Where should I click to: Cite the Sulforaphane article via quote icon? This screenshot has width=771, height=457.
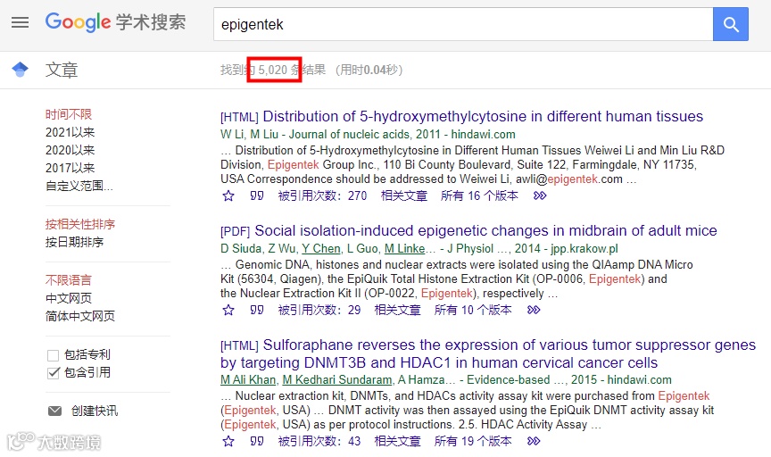coord(257,441)
